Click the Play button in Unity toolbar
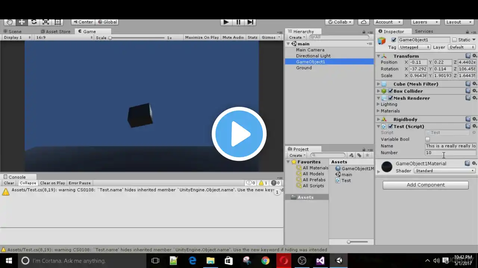 coord(226,22)
